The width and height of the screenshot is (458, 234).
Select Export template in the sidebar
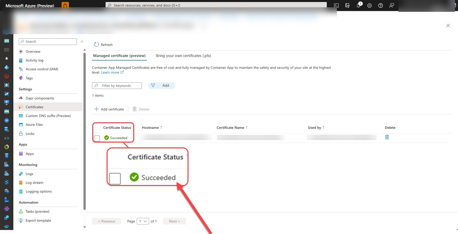pyautogui.click(x=38, y=220)
